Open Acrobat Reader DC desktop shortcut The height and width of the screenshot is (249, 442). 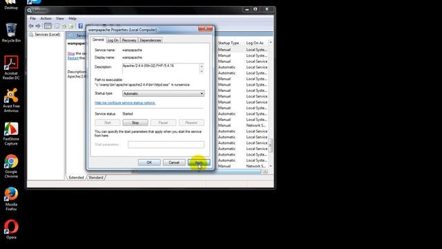point(11,68)
